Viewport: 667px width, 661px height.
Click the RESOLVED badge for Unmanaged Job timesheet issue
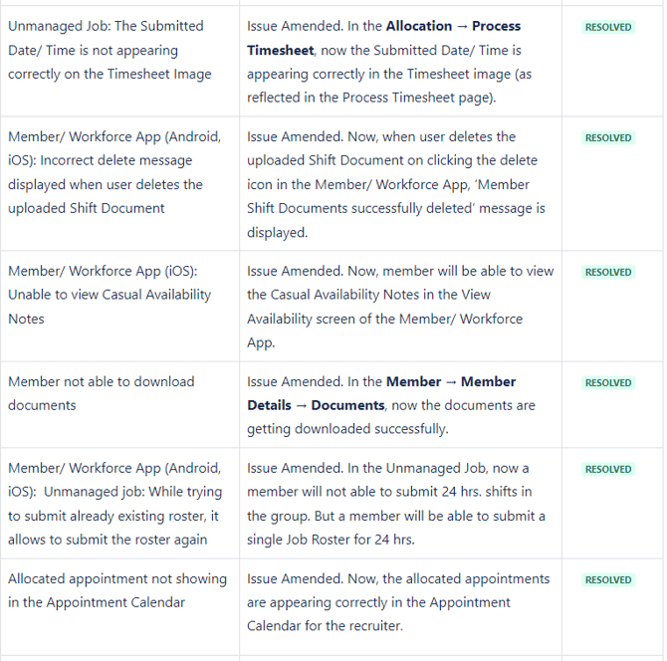point(608,27)
